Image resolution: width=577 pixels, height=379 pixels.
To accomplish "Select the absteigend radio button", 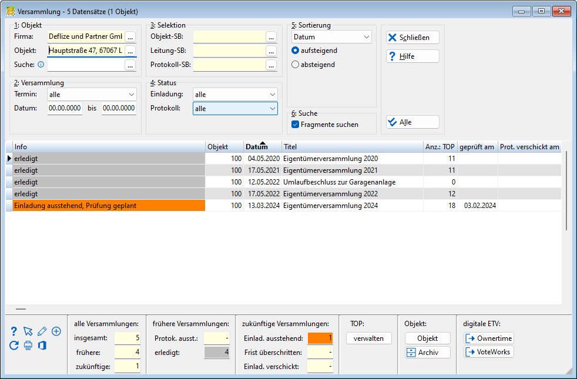I will click(295, 65).
